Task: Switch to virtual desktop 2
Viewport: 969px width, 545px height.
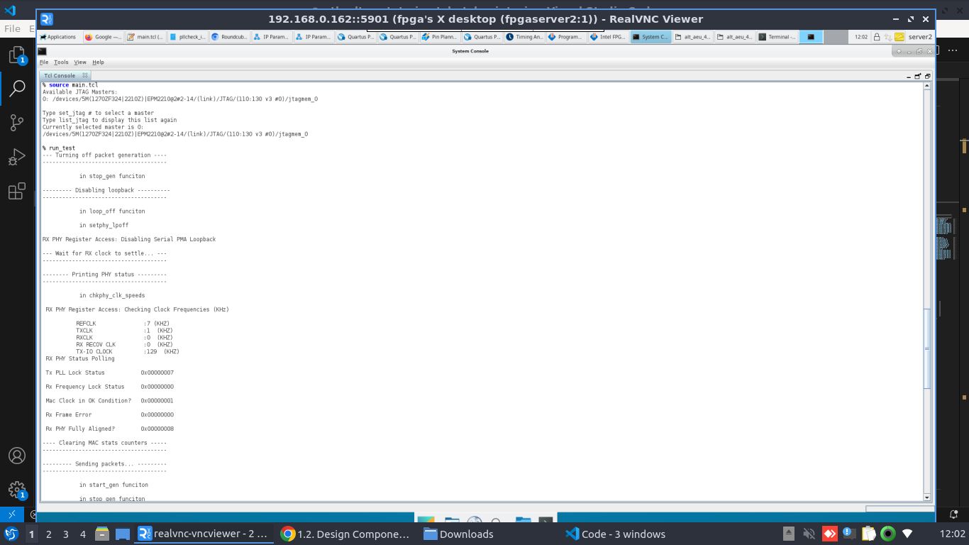Action: [48, 534]
